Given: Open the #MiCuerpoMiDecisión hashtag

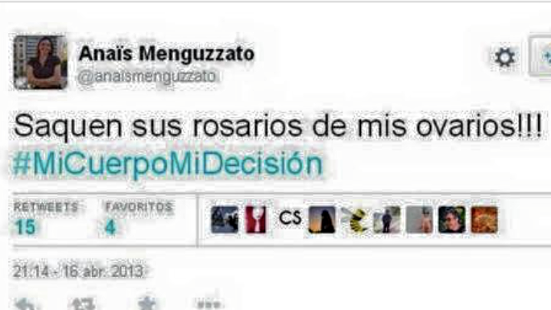Looking at the screenshot, I should click(167, 163).
